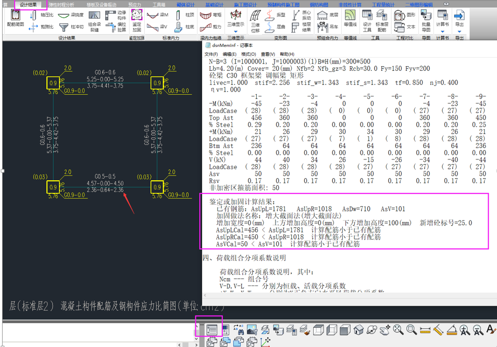This screenshot has height=347, width=497.
Task: Open 设计工具 design tools
Action: coord(367,21)
